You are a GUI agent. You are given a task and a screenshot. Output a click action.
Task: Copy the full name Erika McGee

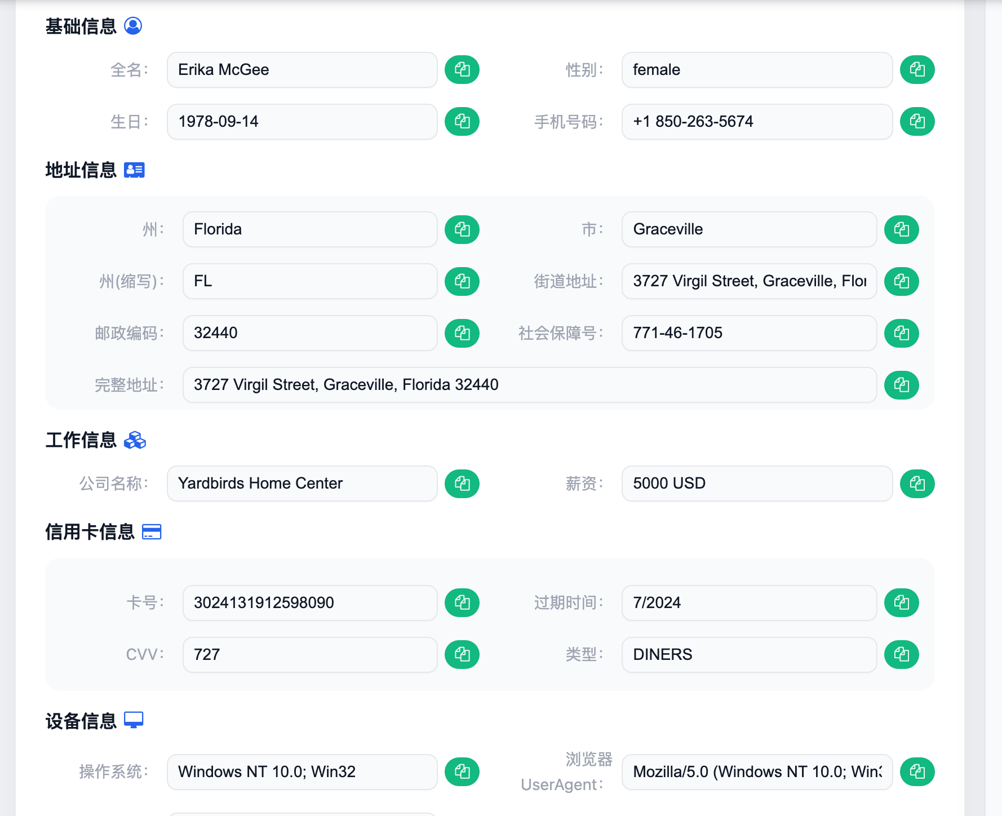pos(462,70)
